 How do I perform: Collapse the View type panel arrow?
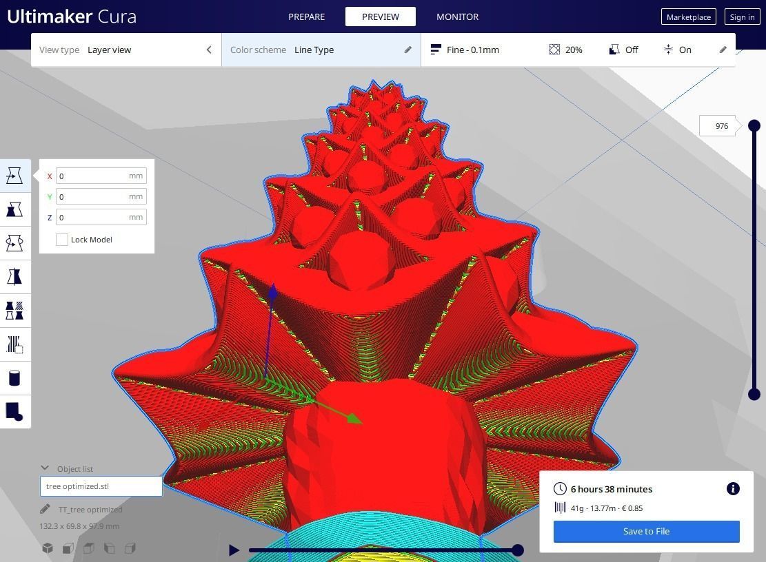pos(209,50)
